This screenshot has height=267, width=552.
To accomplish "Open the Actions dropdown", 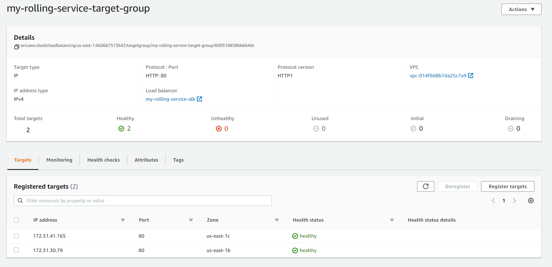I will (521, 9).
